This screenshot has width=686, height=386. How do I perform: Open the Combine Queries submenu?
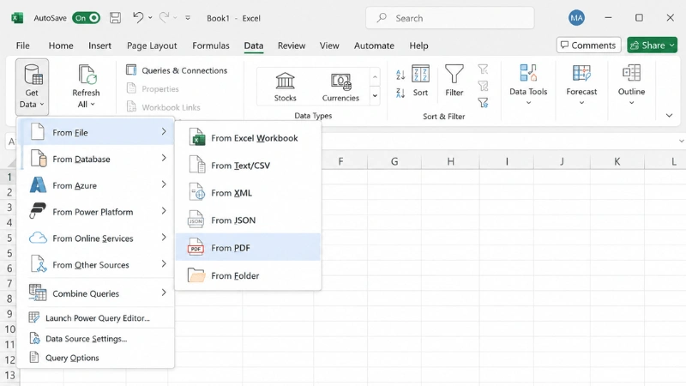97,293
